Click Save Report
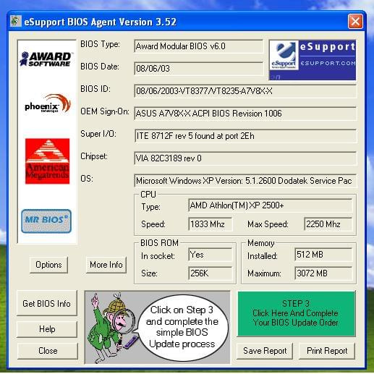Screen dimensions: 374x374 tap(265, 351)
